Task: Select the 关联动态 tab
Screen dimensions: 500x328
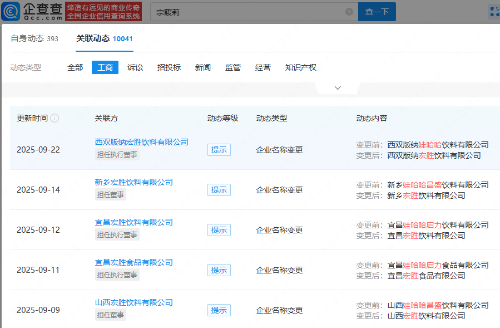Action: [104, 38]
